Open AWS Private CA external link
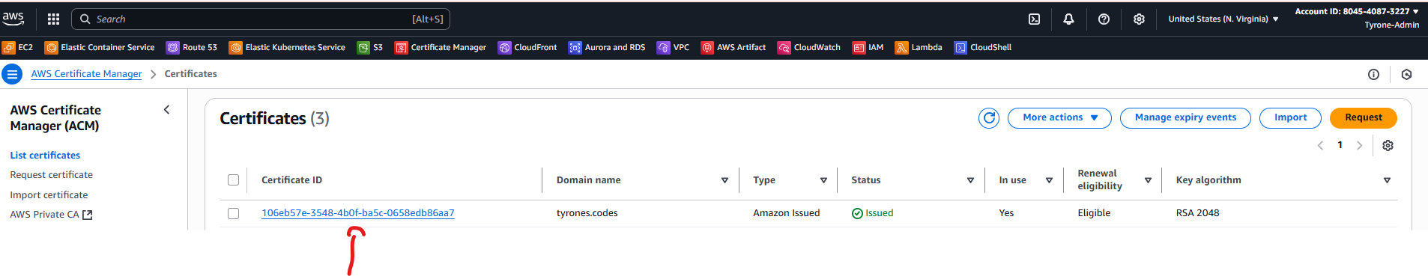1428x276 pixels. click(51, 215)
